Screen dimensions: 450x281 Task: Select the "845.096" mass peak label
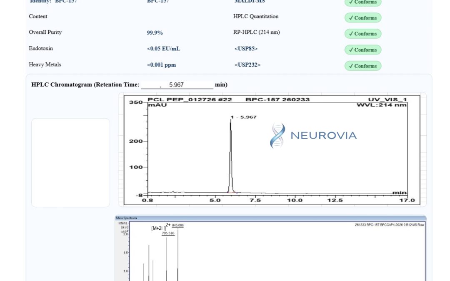pos(178,225)
